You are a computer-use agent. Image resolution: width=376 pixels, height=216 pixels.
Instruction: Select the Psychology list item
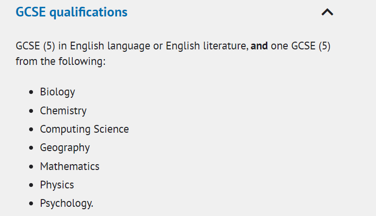tap(66, 203)
